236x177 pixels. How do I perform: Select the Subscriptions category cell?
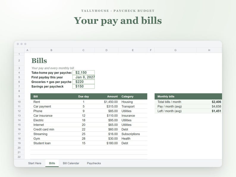click(x=133, y=134)
